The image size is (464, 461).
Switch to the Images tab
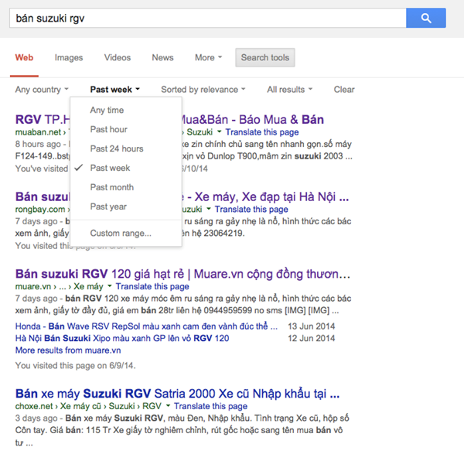point(69,58)
